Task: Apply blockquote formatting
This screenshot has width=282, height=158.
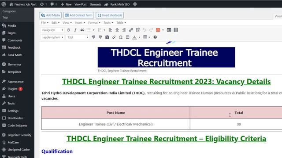Action: click(82, 30)
